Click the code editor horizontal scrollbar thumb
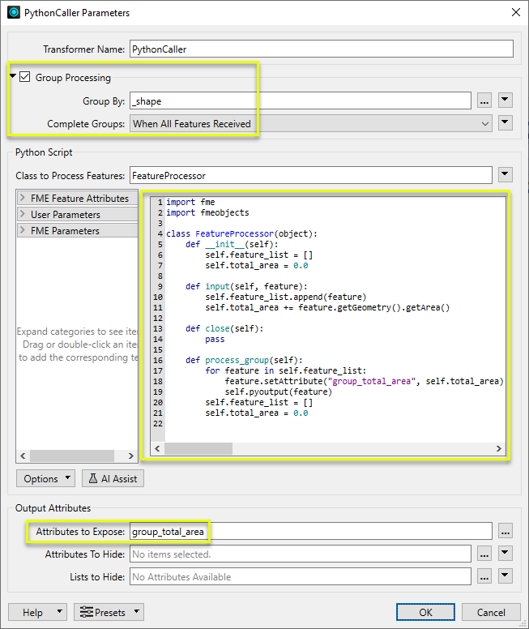The height and width of the screenshot is (629, 529). [x=198, y=448]
